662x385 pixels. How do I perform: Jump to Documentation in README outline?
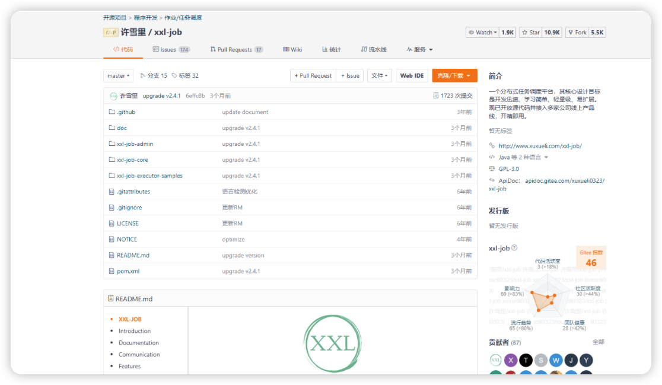point(138,343)
